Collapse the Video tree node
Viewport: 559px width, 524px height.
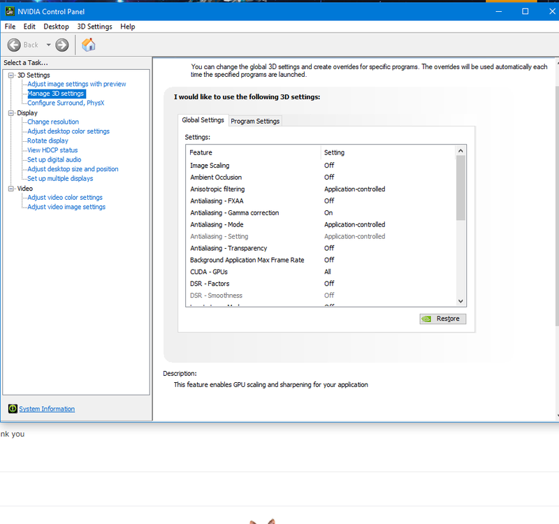tap(11, 189)
